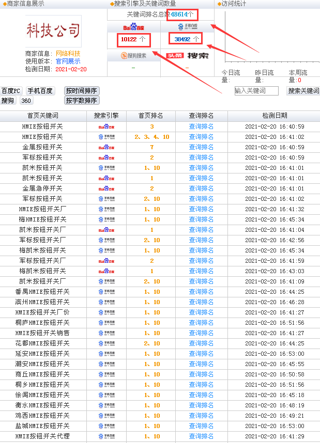Screen dimensions: 320x443
Task: Open the 官网展示 version link
Action: [68, 61]
